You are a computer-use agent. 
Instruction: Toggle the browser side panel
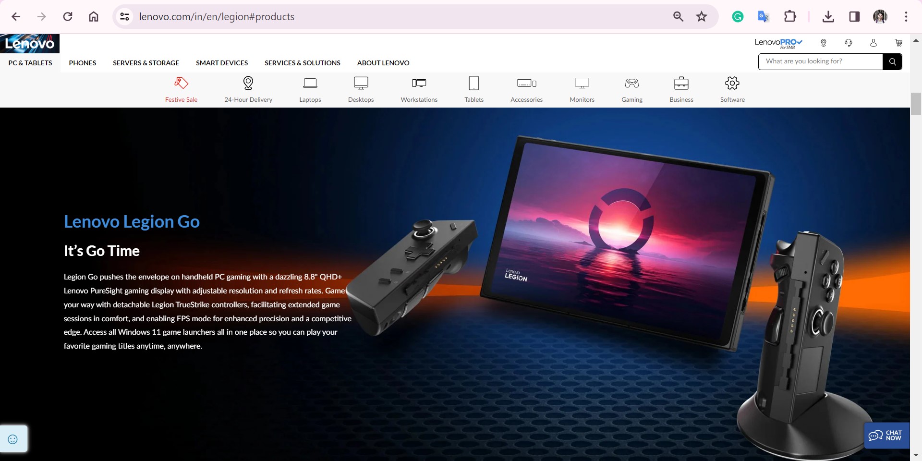tap(854, 17)
